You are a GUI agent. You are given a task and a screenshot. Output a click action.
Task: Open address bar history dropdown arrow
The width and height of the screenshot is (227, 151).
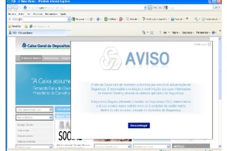coord(145,8)
